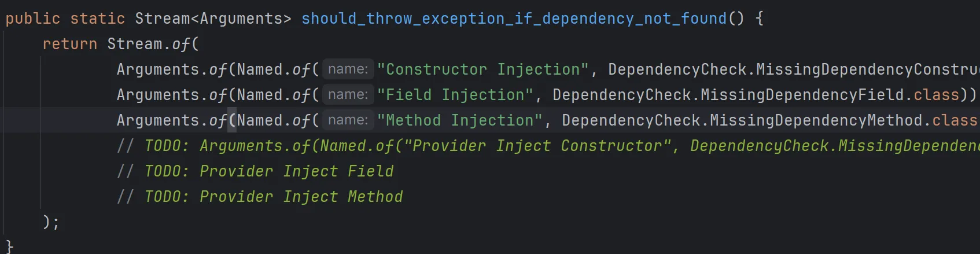The width and height of the screenshot is (980, 254).
Task: Click Arguments.of on the Constructor Injection line
Action: click(x=172, y=69)
